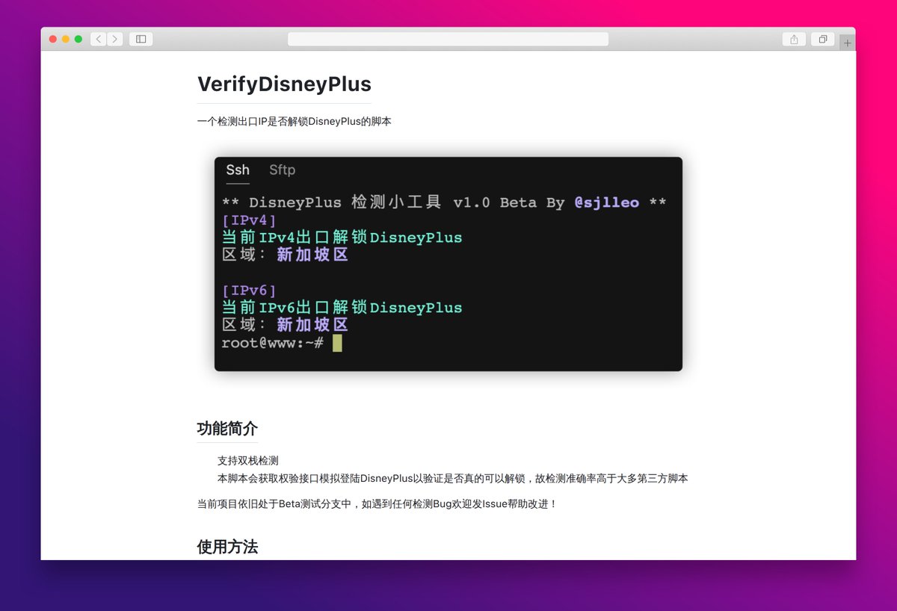Viewport: 897px width, 611px height.
Task: Go back with the Safari back arrow
Action: tap(99, 39)
